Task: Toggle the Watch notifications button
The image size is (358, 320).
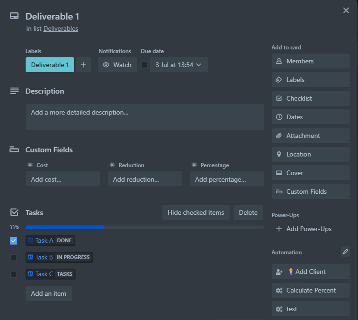Action: (x=117, y=65)
